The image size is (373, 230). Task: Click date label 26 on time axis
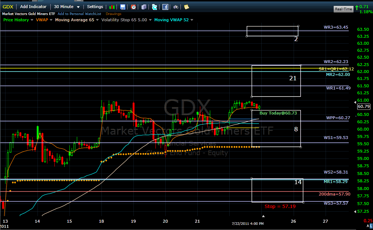pos(293,221)
